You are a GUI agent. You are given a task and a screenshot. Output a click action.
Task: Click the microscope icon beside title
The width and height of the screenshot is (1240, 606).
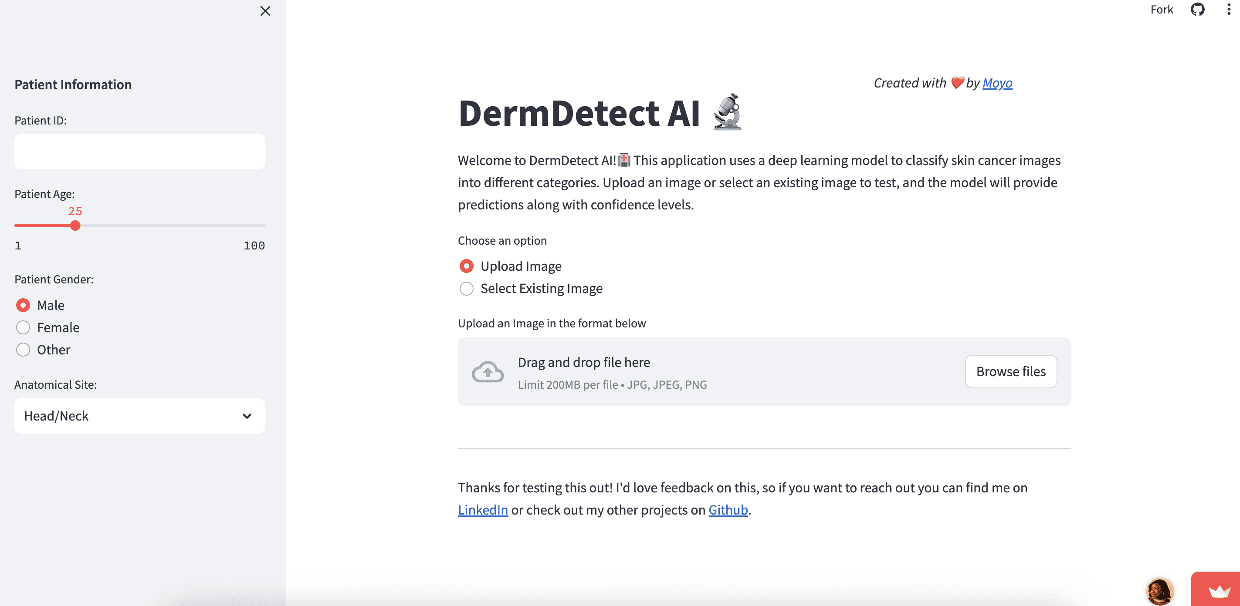[x=727, y=112]
